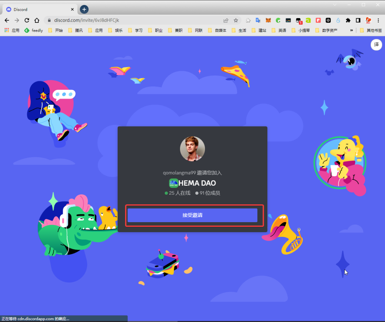385x322 pixels.
Task: Click the '91 位成员' member count
Action: point(208,193)
